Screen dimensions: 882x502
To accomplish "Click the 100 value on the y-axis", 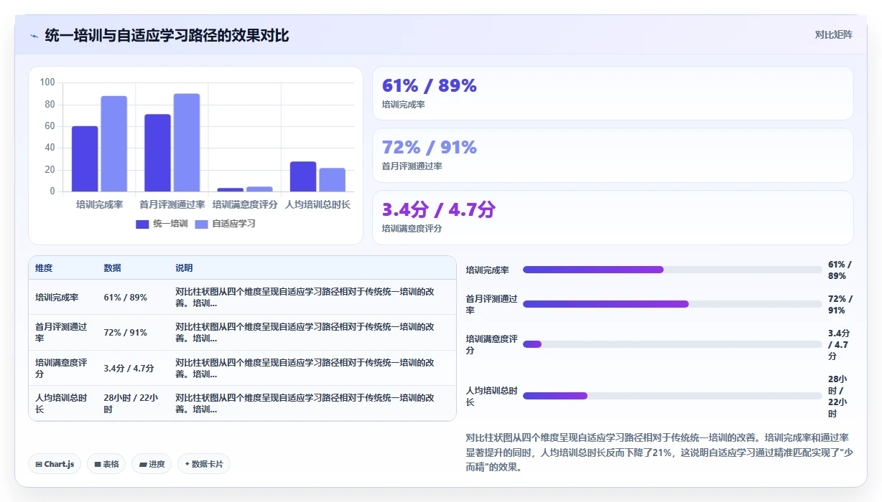I will (x=47, y=82).
